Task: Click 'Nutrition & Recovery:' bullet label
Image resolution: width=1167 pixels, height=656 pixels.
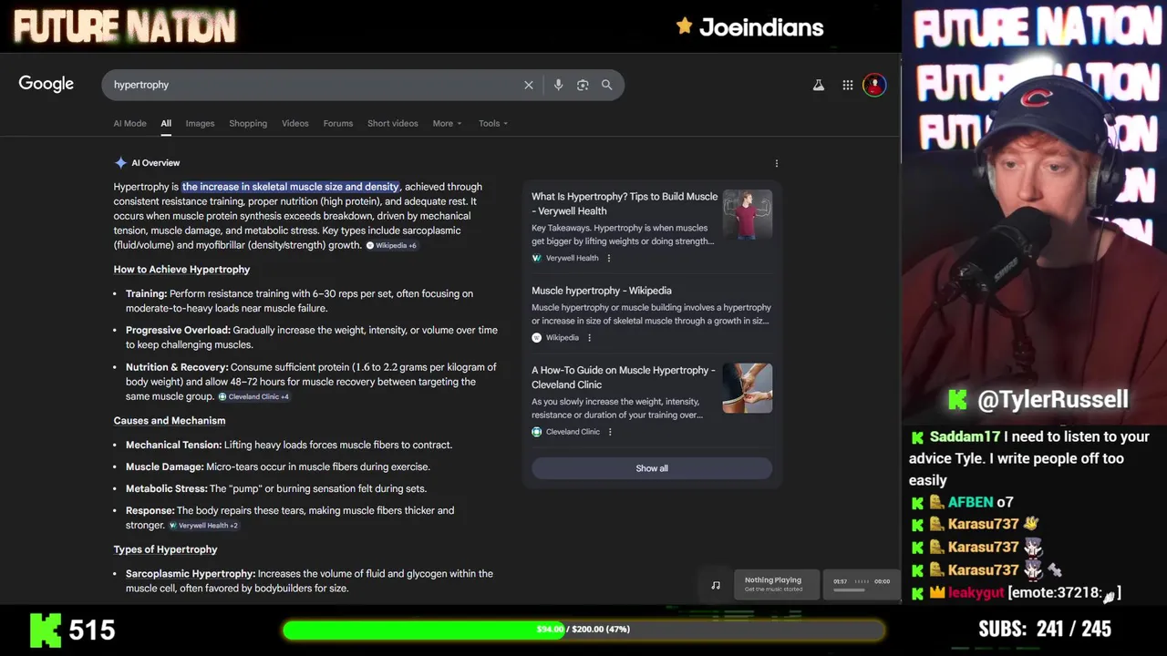Action: coord(177,367)
